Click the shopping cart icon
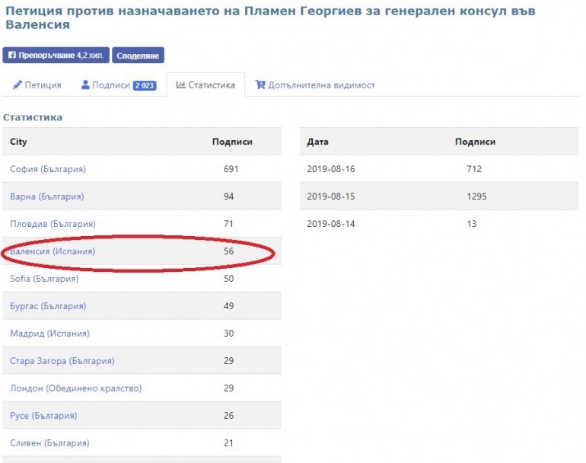The image size is (586, 463). click(260, 85)
